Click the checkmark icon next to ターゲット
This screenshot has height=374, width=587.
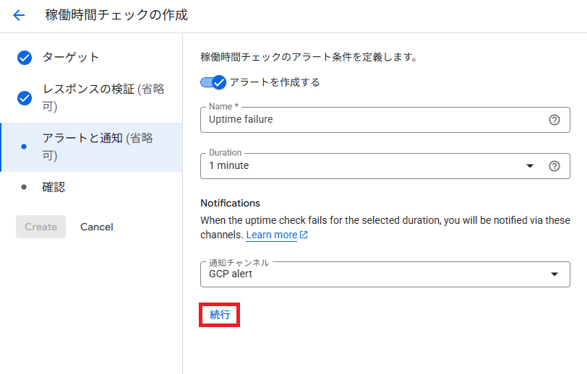[x=25, y=58]
